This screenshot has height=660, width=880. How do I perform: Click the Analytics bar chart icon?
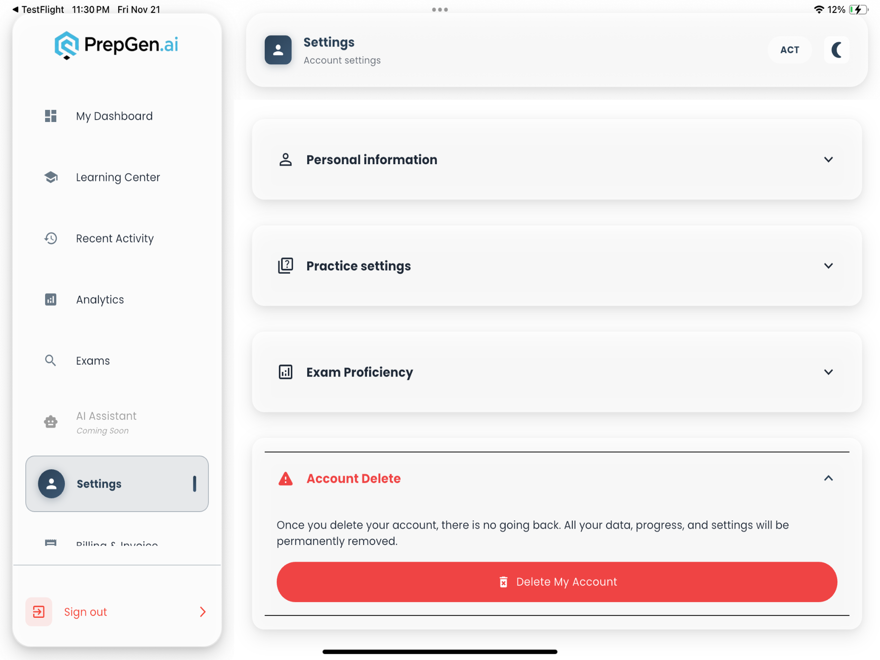pos(51,300)
